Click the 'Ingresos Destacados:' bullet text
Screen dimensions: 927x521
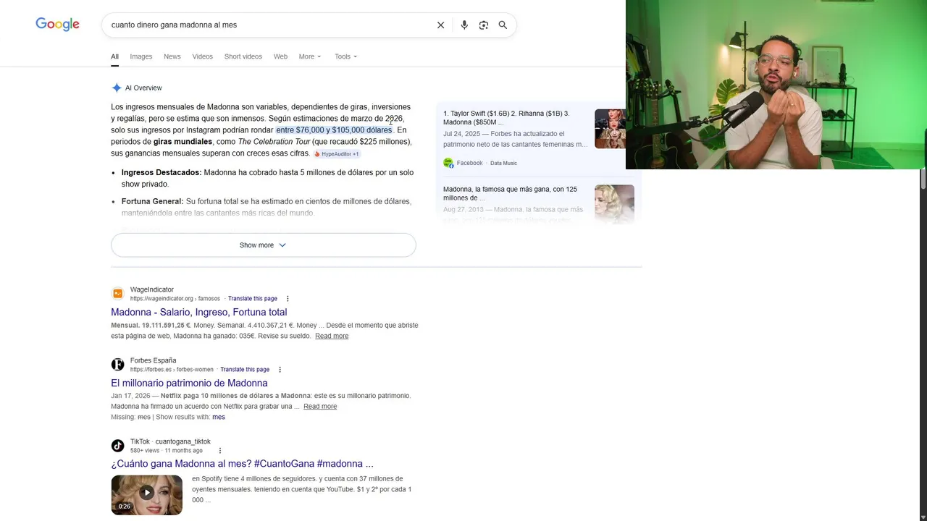pyautogui.click(x=162, y=173)
